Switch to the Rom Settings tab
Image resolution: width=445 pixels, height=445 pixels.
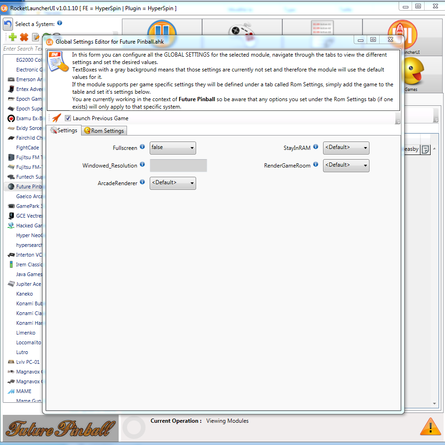point(104,131)
